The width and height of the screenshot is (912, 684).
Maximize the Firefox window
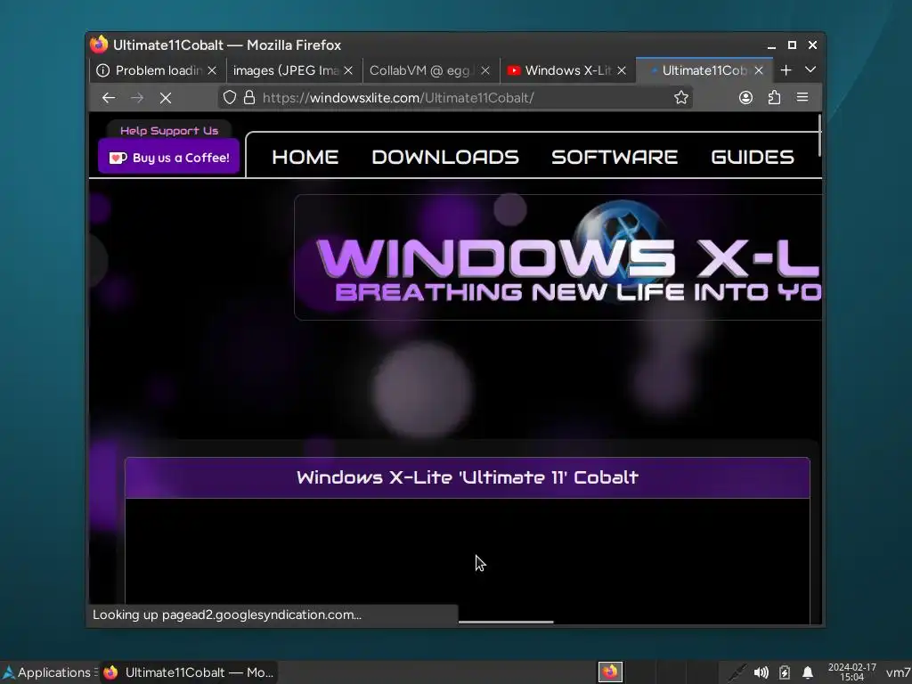click(x=792, y=45)
